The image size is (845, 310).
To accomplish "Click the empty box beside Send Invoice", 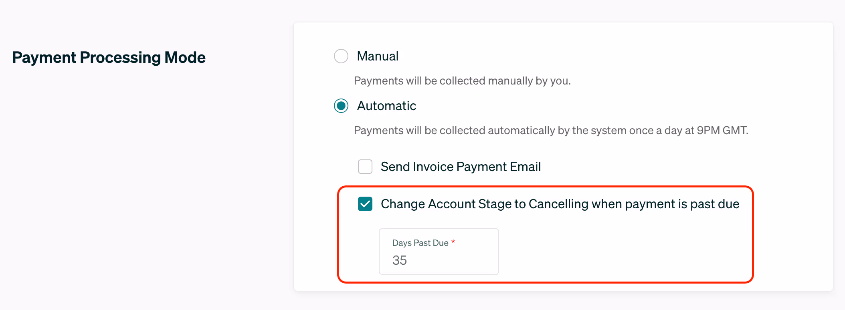I will [365, 167].
